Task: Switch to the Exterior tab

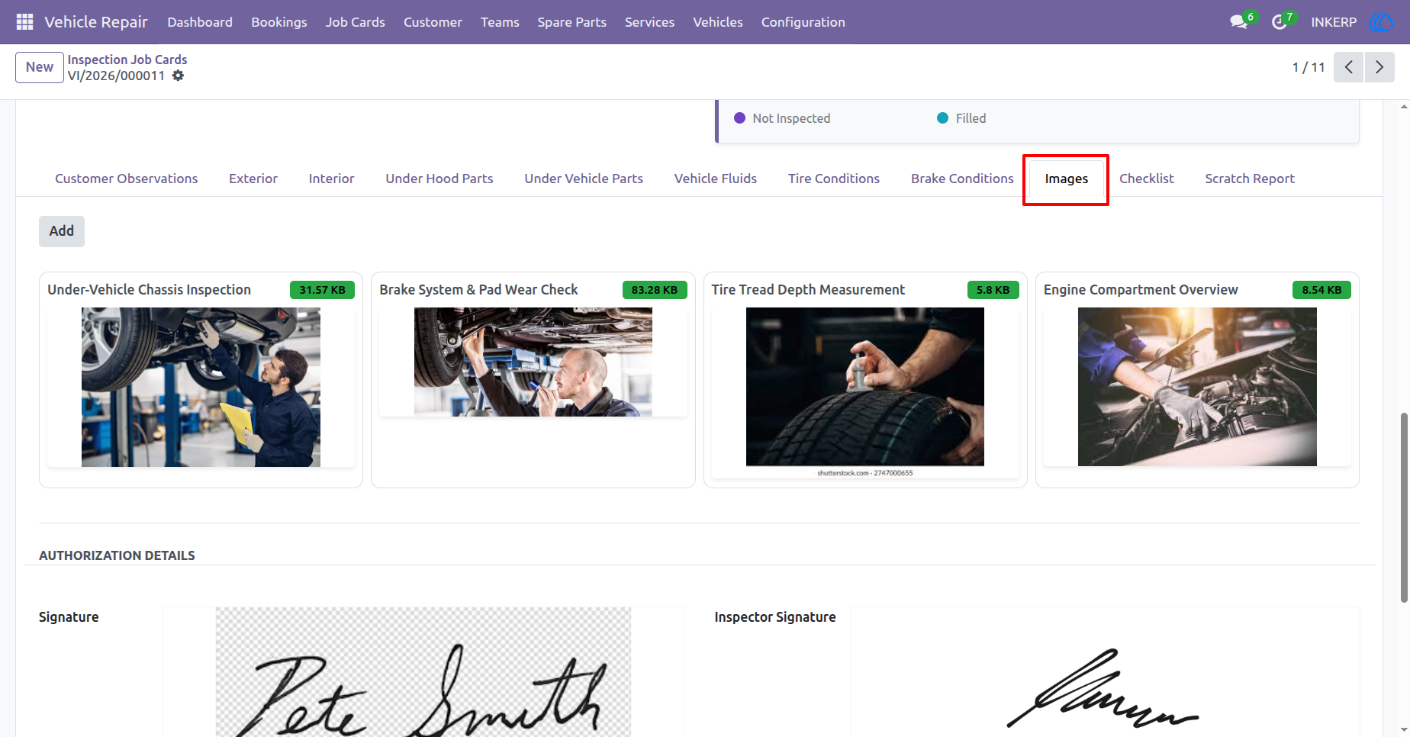Action: click(253, 179)
